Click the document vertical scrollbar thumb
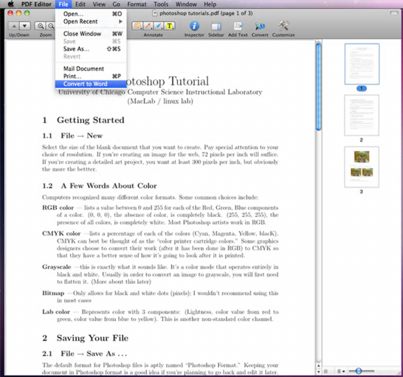Screen dimensions: 403x377 tap(318, 87)
